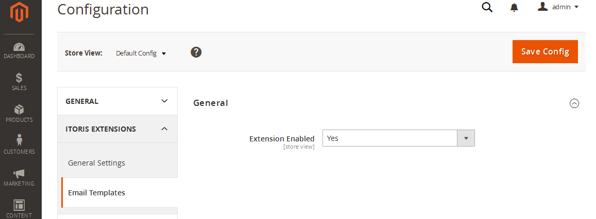Open the Content layout icon menu
Screen dimensions: 596x219
[x=20, y=208]
